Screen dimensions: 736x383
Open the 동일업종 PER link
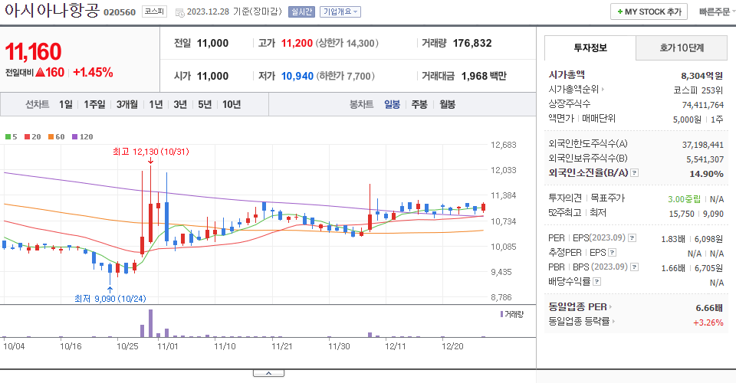(x=578, y=307)
